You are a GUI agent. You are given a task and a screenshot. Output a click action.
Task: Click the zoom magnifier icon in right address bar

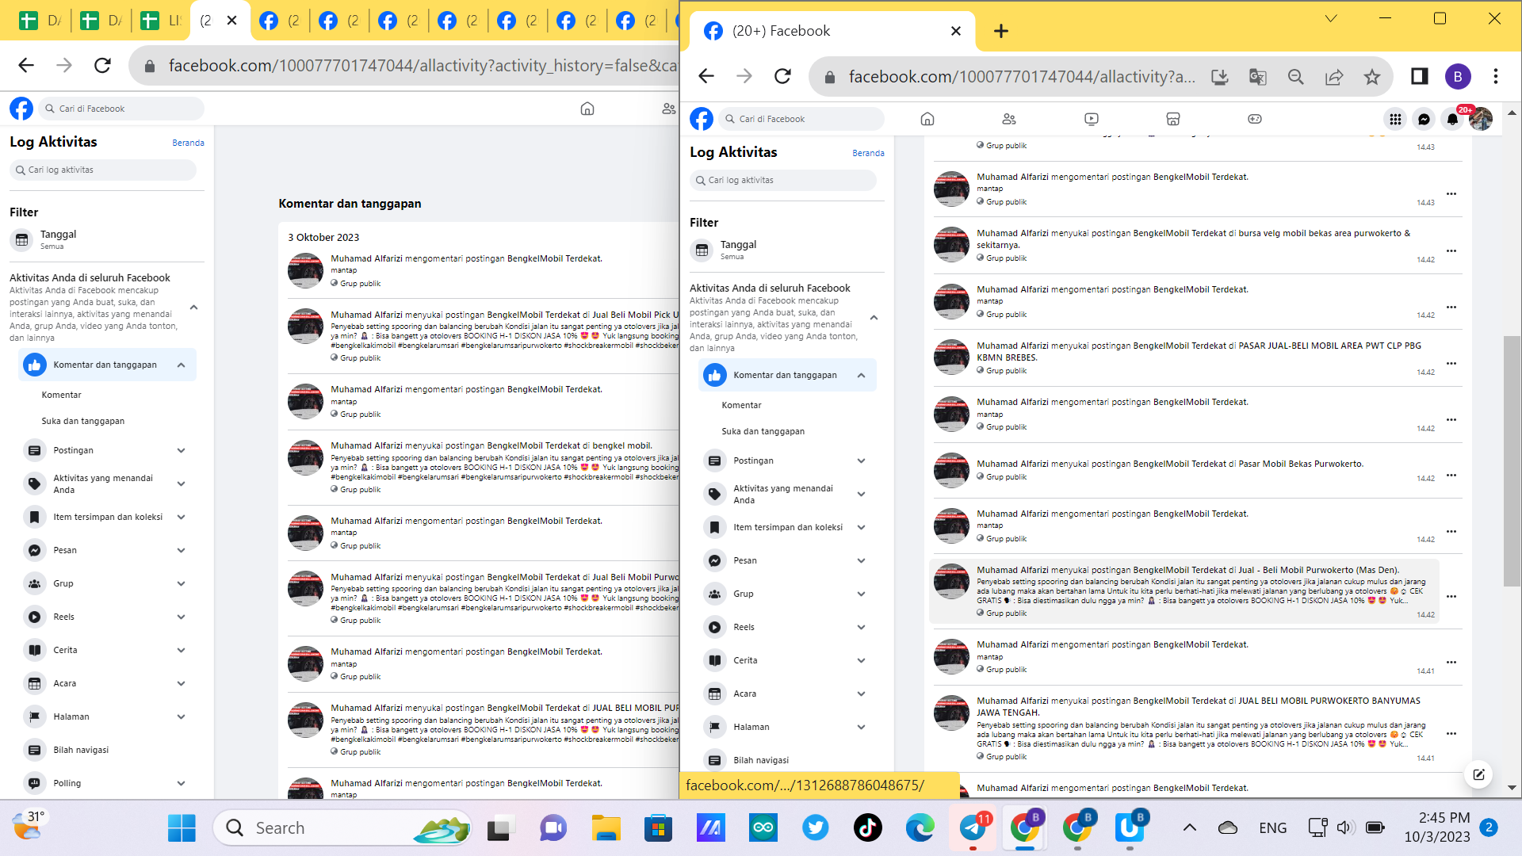pos(1296,77)
